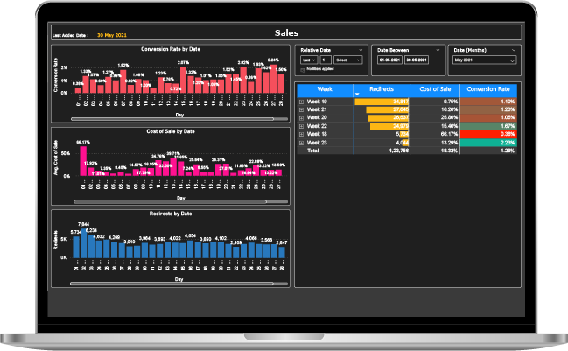Screen dimensions: 568x351
Task: Expand the Week 23 row
Action: 301,143
